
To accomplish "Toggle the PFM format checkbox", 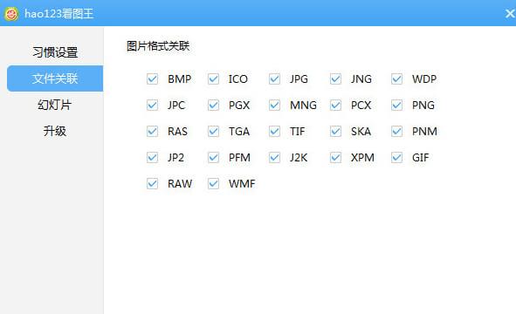I will (x=214, y=158).
